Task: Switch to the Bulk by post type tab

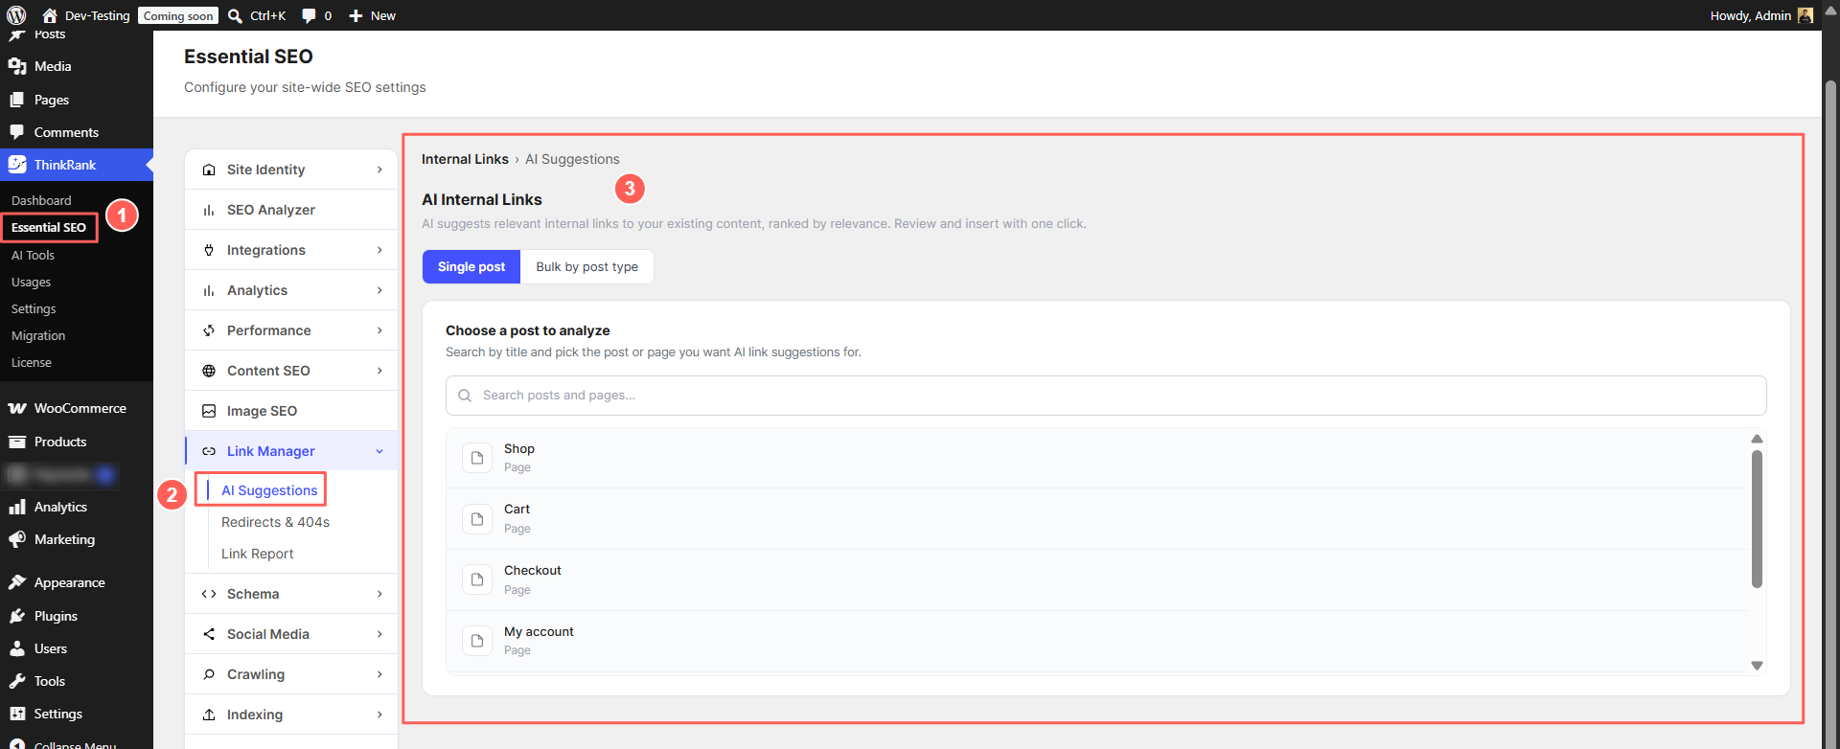Action: 586,266
